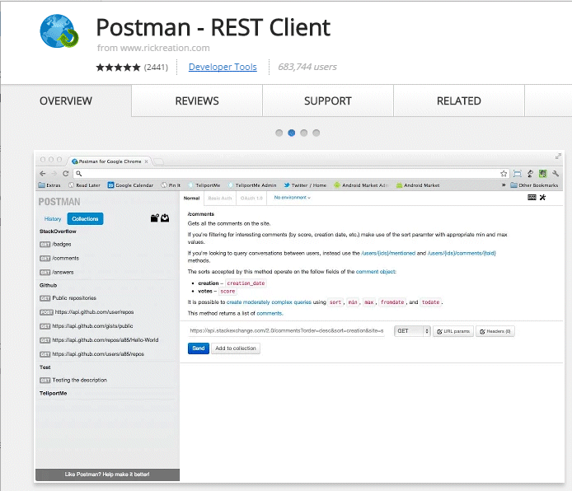Click the expand screenshot icon
The height and width of the screenshot is (491, 572).
[x=558, y=157]
